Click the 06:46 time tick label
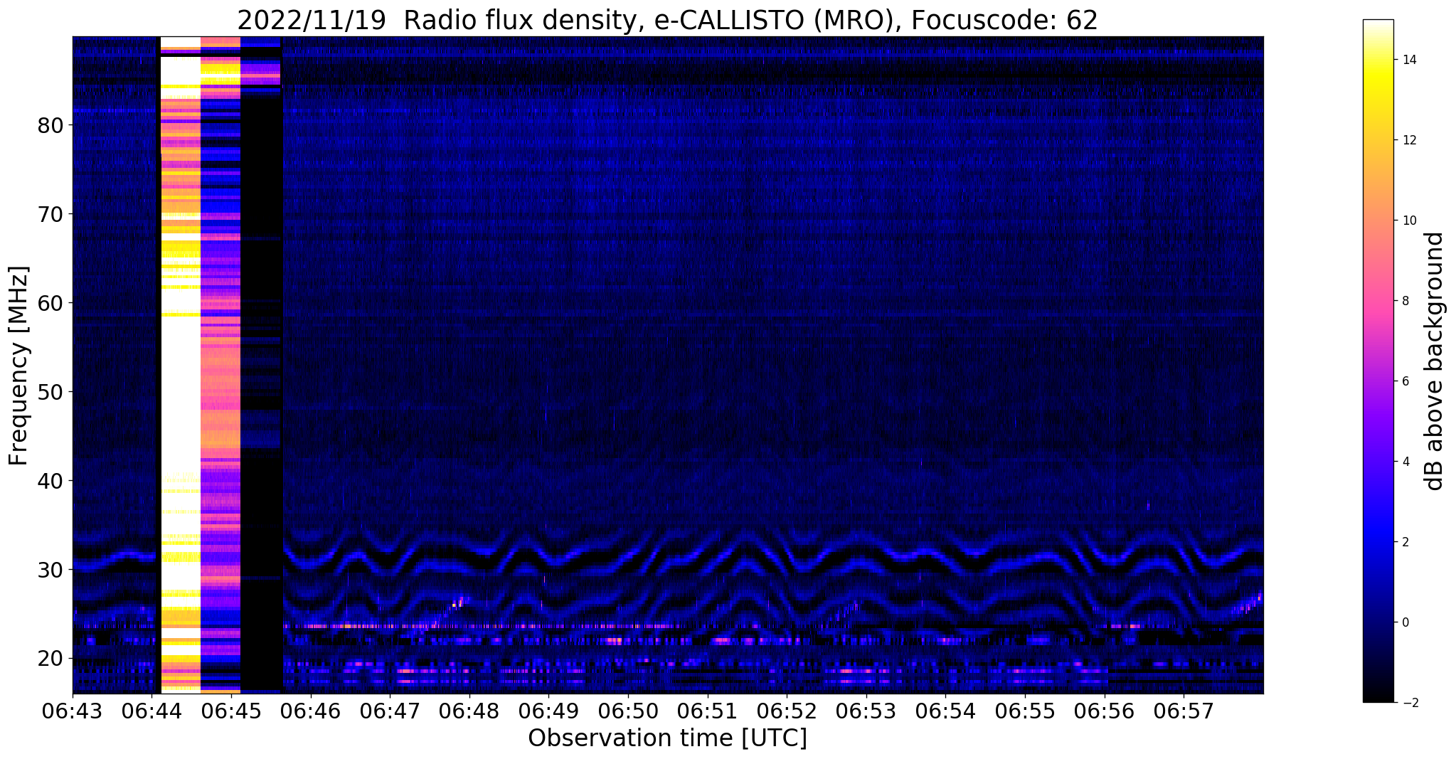The image size is (1456, 759). click(x=311, y=710)
